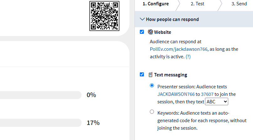The image size is (253, 140).
Task: Go to the Send step tab
Action: pos(239,4)
